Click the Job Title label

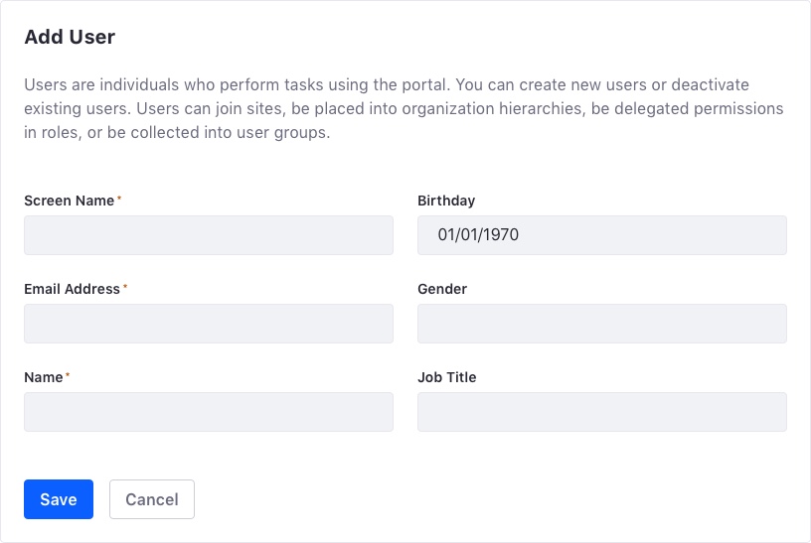pos(446,377)
